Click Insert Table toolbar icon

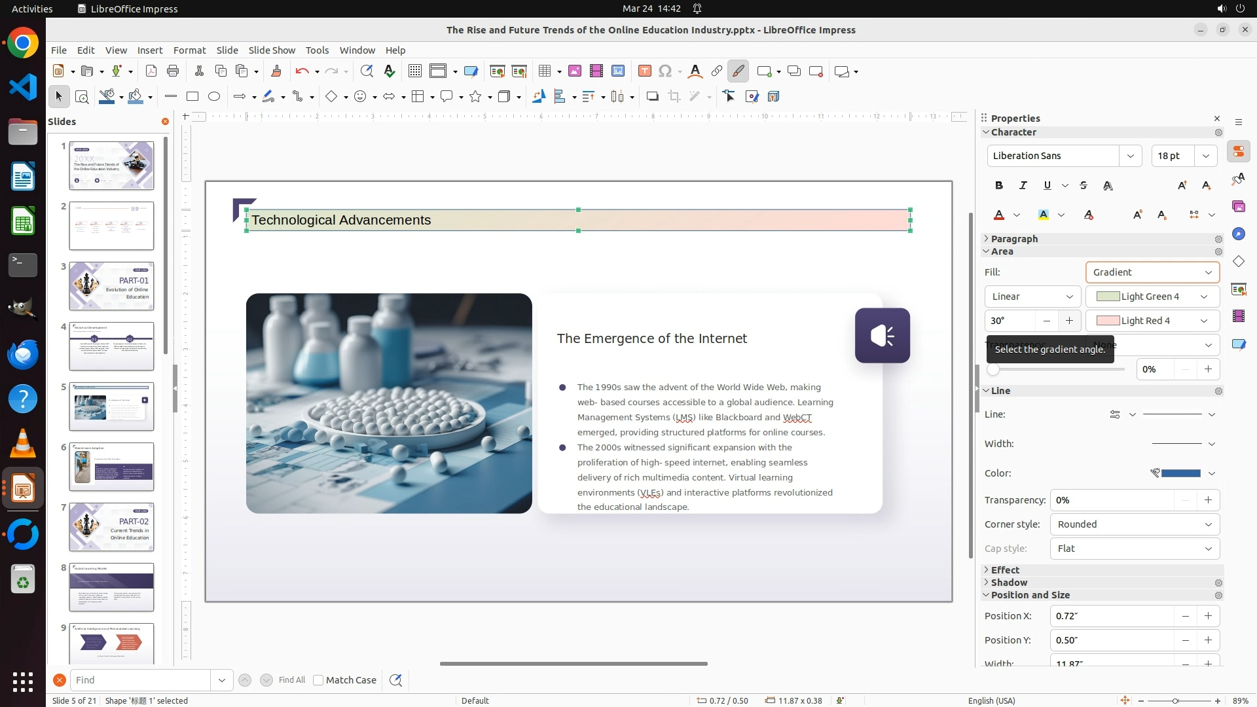pyautogui.click(x=544, y=71)
